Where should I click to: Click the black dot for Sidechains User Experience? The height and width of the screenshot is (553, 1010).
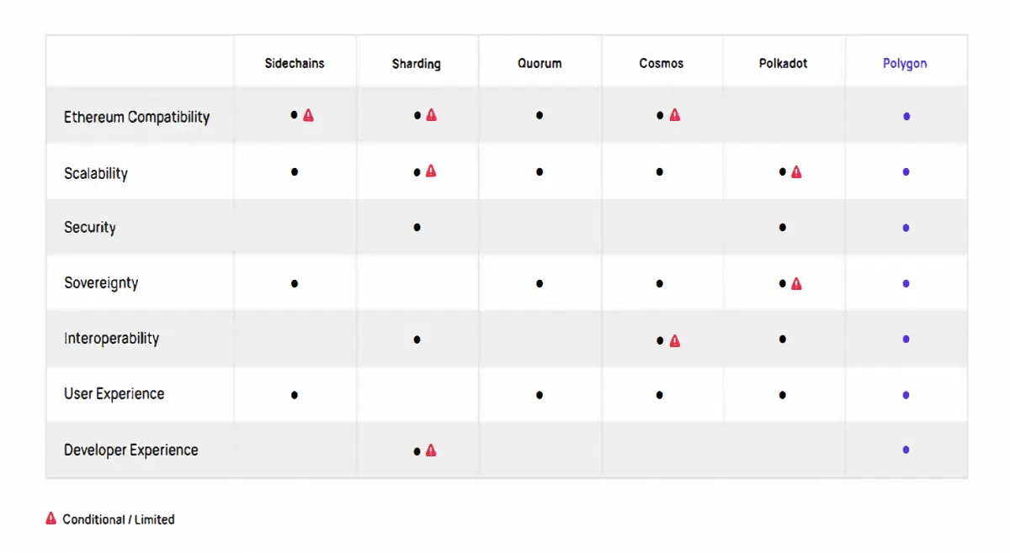295,395
